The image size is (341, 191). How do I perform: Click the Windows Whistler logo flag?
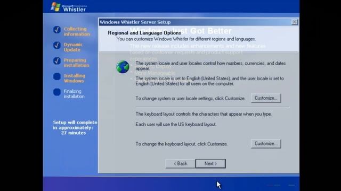[55, 7]
